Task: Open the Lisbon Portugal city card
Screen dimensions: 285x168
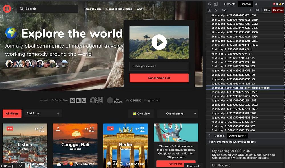Action: click(25, 146)
